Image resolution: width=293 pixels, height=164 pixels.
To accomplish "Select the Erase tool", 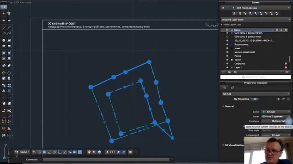I will pyautogui.click(x=9, y=66).
